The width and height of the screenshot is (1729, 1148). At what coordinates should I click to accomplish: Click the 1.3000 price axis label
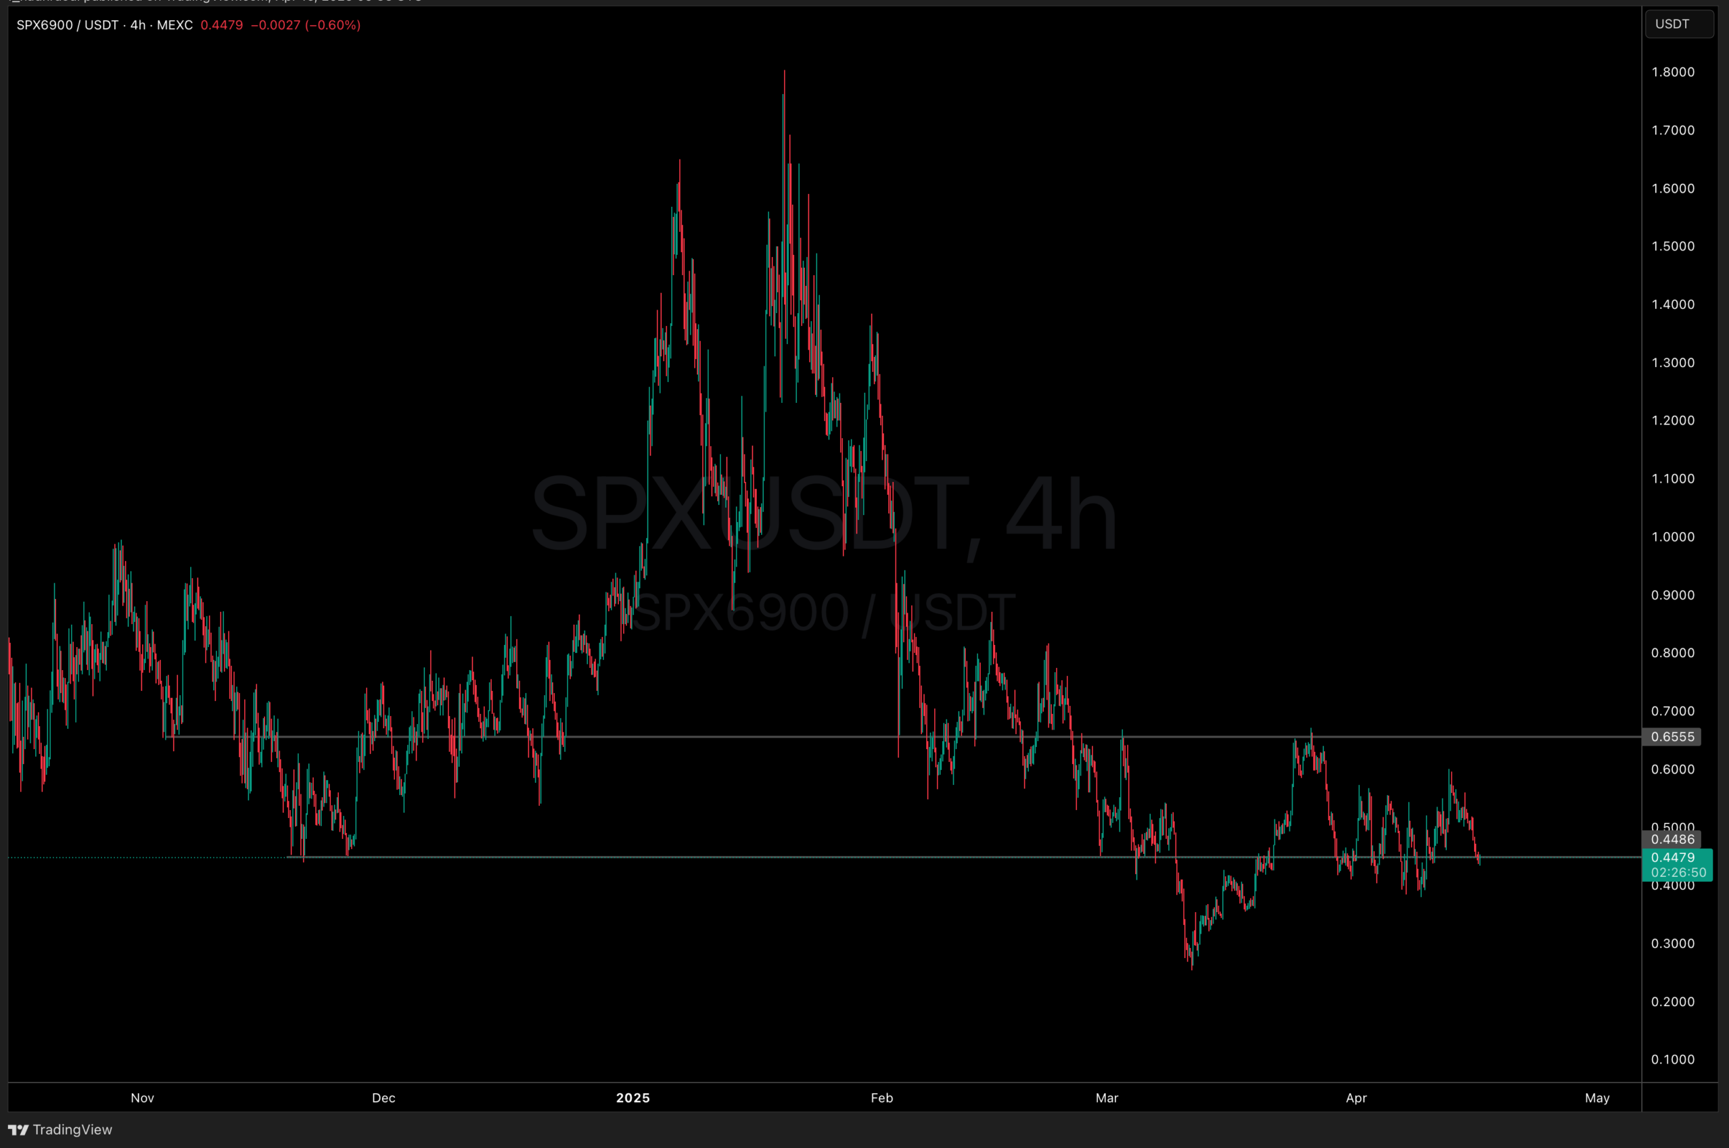(x=1673, y=362)
